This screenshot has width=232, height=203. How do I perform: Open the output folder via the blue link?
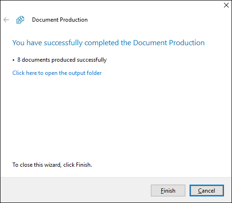click(57, 73)
